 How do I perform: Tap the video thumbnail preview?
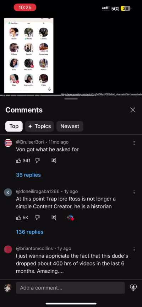[x=29, y=55]
